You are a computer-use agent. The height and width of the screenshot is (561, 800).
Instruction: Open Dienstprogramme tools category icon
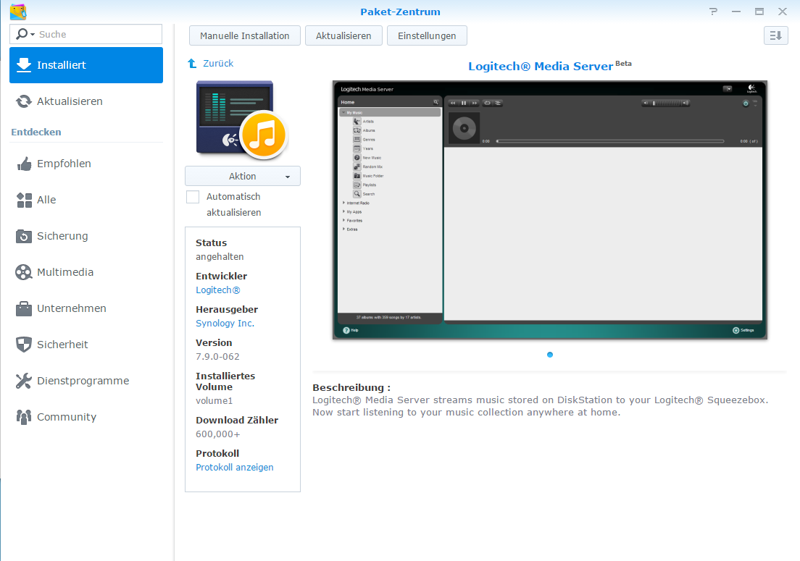(x=24, y=381)
